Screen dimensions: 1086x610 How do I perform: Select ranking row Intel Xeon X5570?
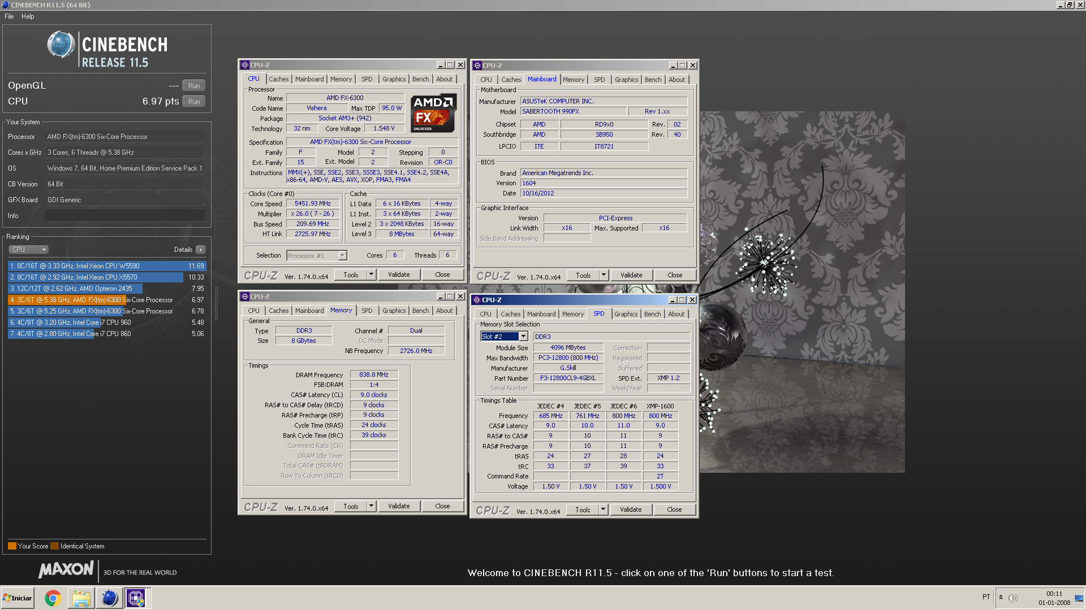(107, 277)
